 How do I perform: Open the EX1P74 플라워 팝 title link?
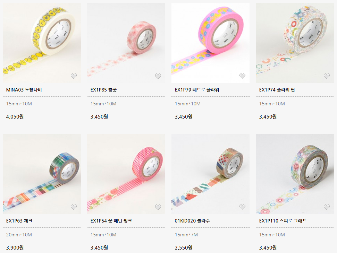tap(277, 90)
